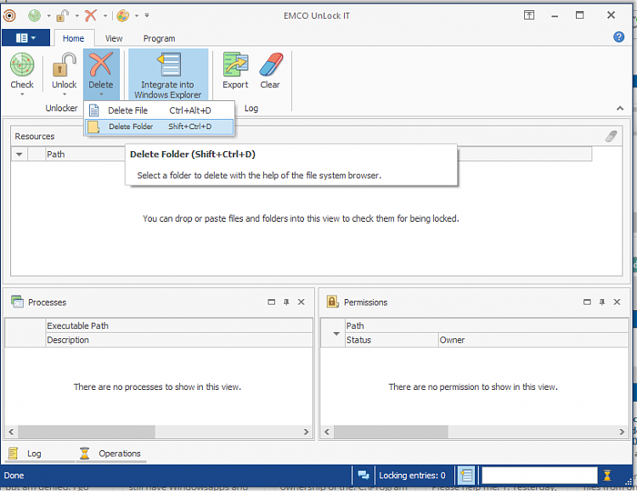This screenshot has height=491, width=637.
Task: Select Delete Folder menu entry
Action: (160, 127)
